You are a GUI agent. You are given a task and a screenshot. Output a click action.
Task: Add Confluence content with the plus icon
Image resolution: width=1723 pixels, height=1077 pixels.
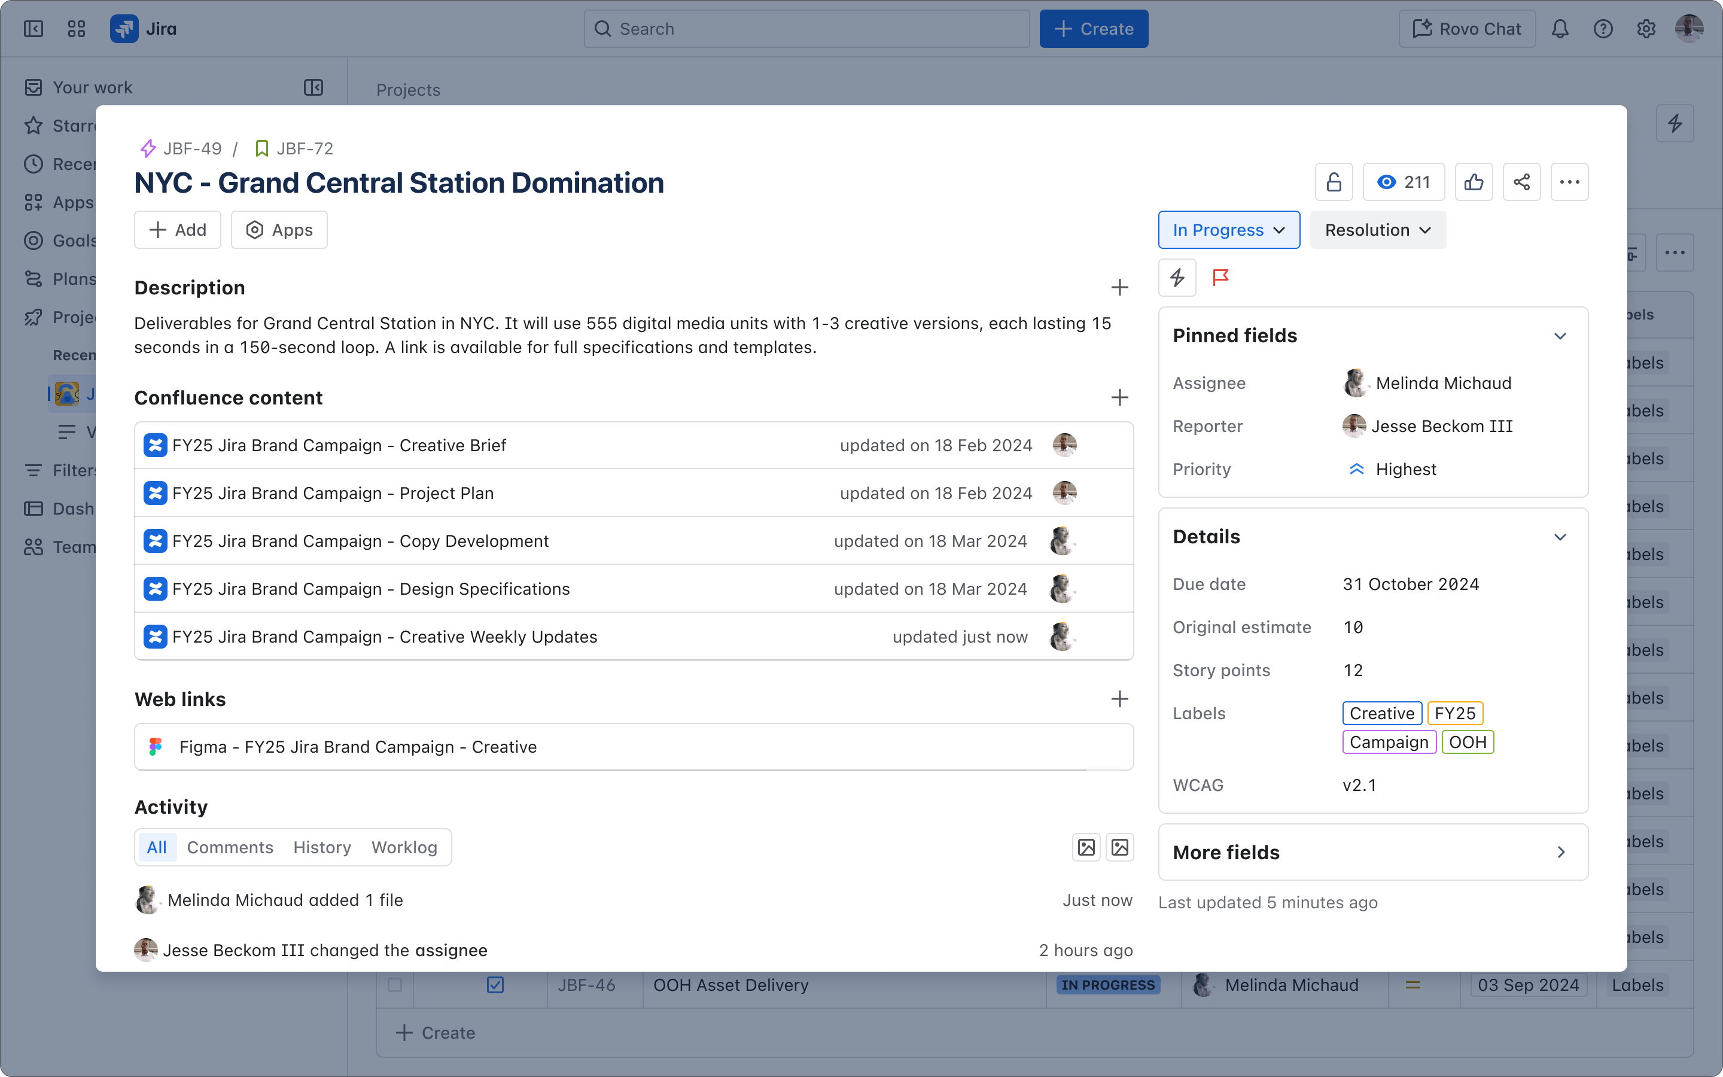(x=1119, y=397)
